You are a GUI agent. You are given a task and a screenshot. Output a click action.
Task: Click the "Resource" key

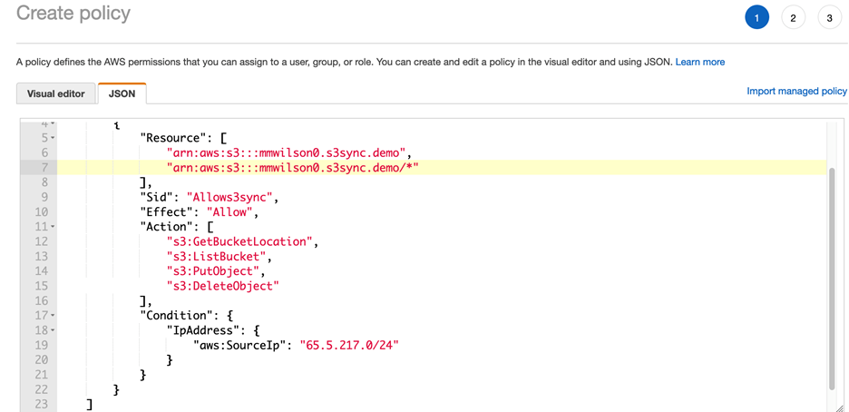173,138
